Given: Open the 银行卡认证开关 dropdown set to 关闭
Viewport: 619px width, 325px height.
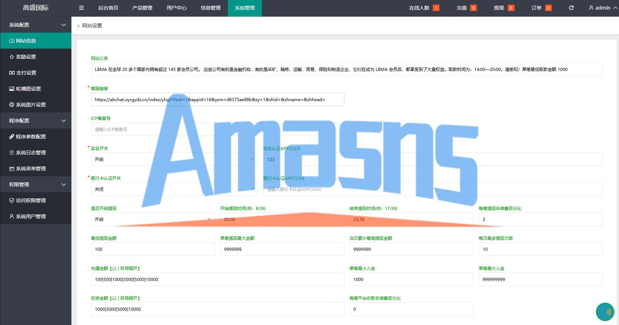Looking at the screenshot, I should pos(174,189).
